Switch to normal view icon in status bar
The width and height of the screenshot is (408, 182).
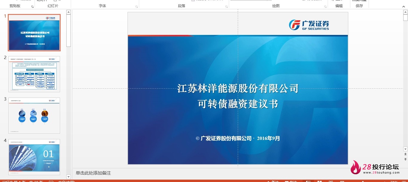pos(309,181)
